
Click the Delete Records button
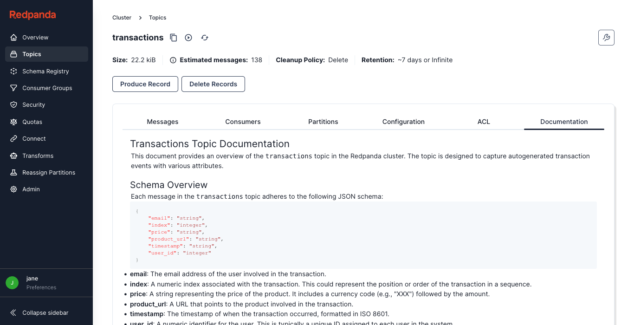(x=213, y=84)
